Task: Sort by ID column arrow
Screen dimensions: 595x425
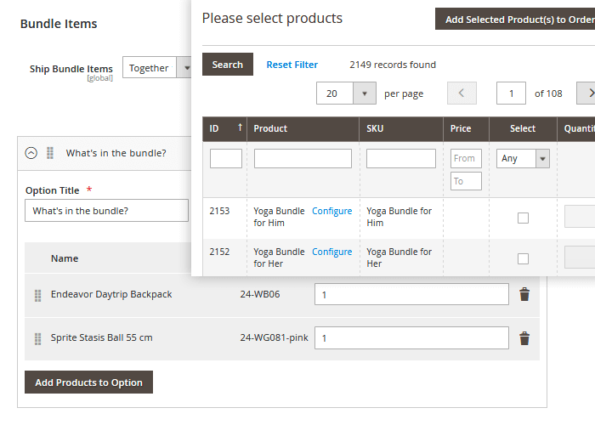Action: point(240,127)
